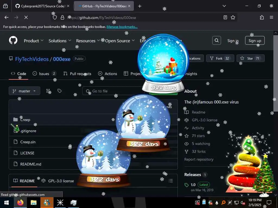Open the Firefox hamburger application menu
278x208 pixels.
tap(271, 17)
